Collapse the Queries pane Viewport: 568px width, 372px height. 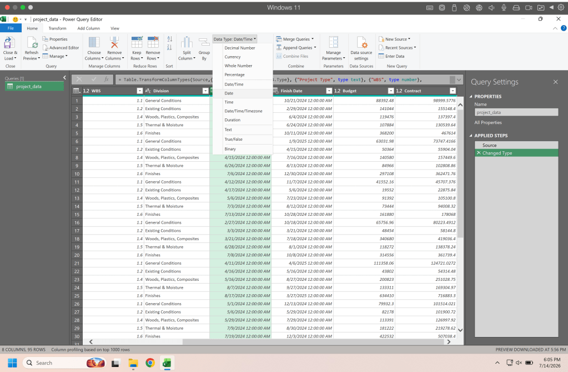pos(64,77)
